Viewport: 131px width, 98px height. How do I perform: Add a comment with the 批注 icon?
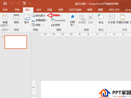point(101,17)
